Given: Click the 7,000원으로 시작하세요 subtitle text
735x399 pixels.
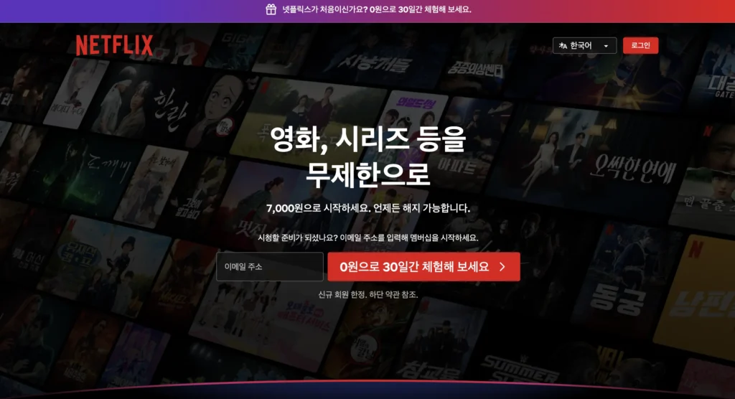Looking at the screenshot, I should point(368,208).
